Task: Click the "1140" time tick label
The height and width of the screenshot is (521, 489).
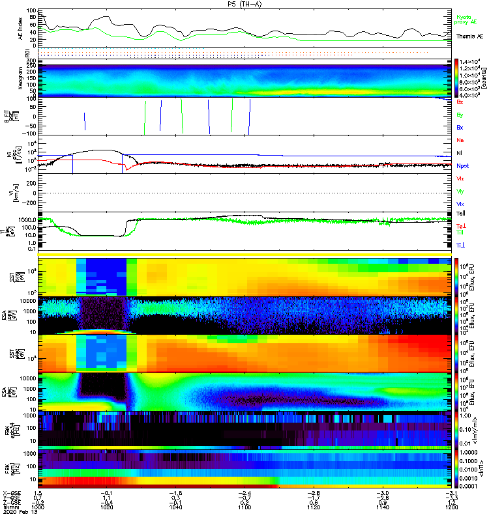Action: point(383,507)
